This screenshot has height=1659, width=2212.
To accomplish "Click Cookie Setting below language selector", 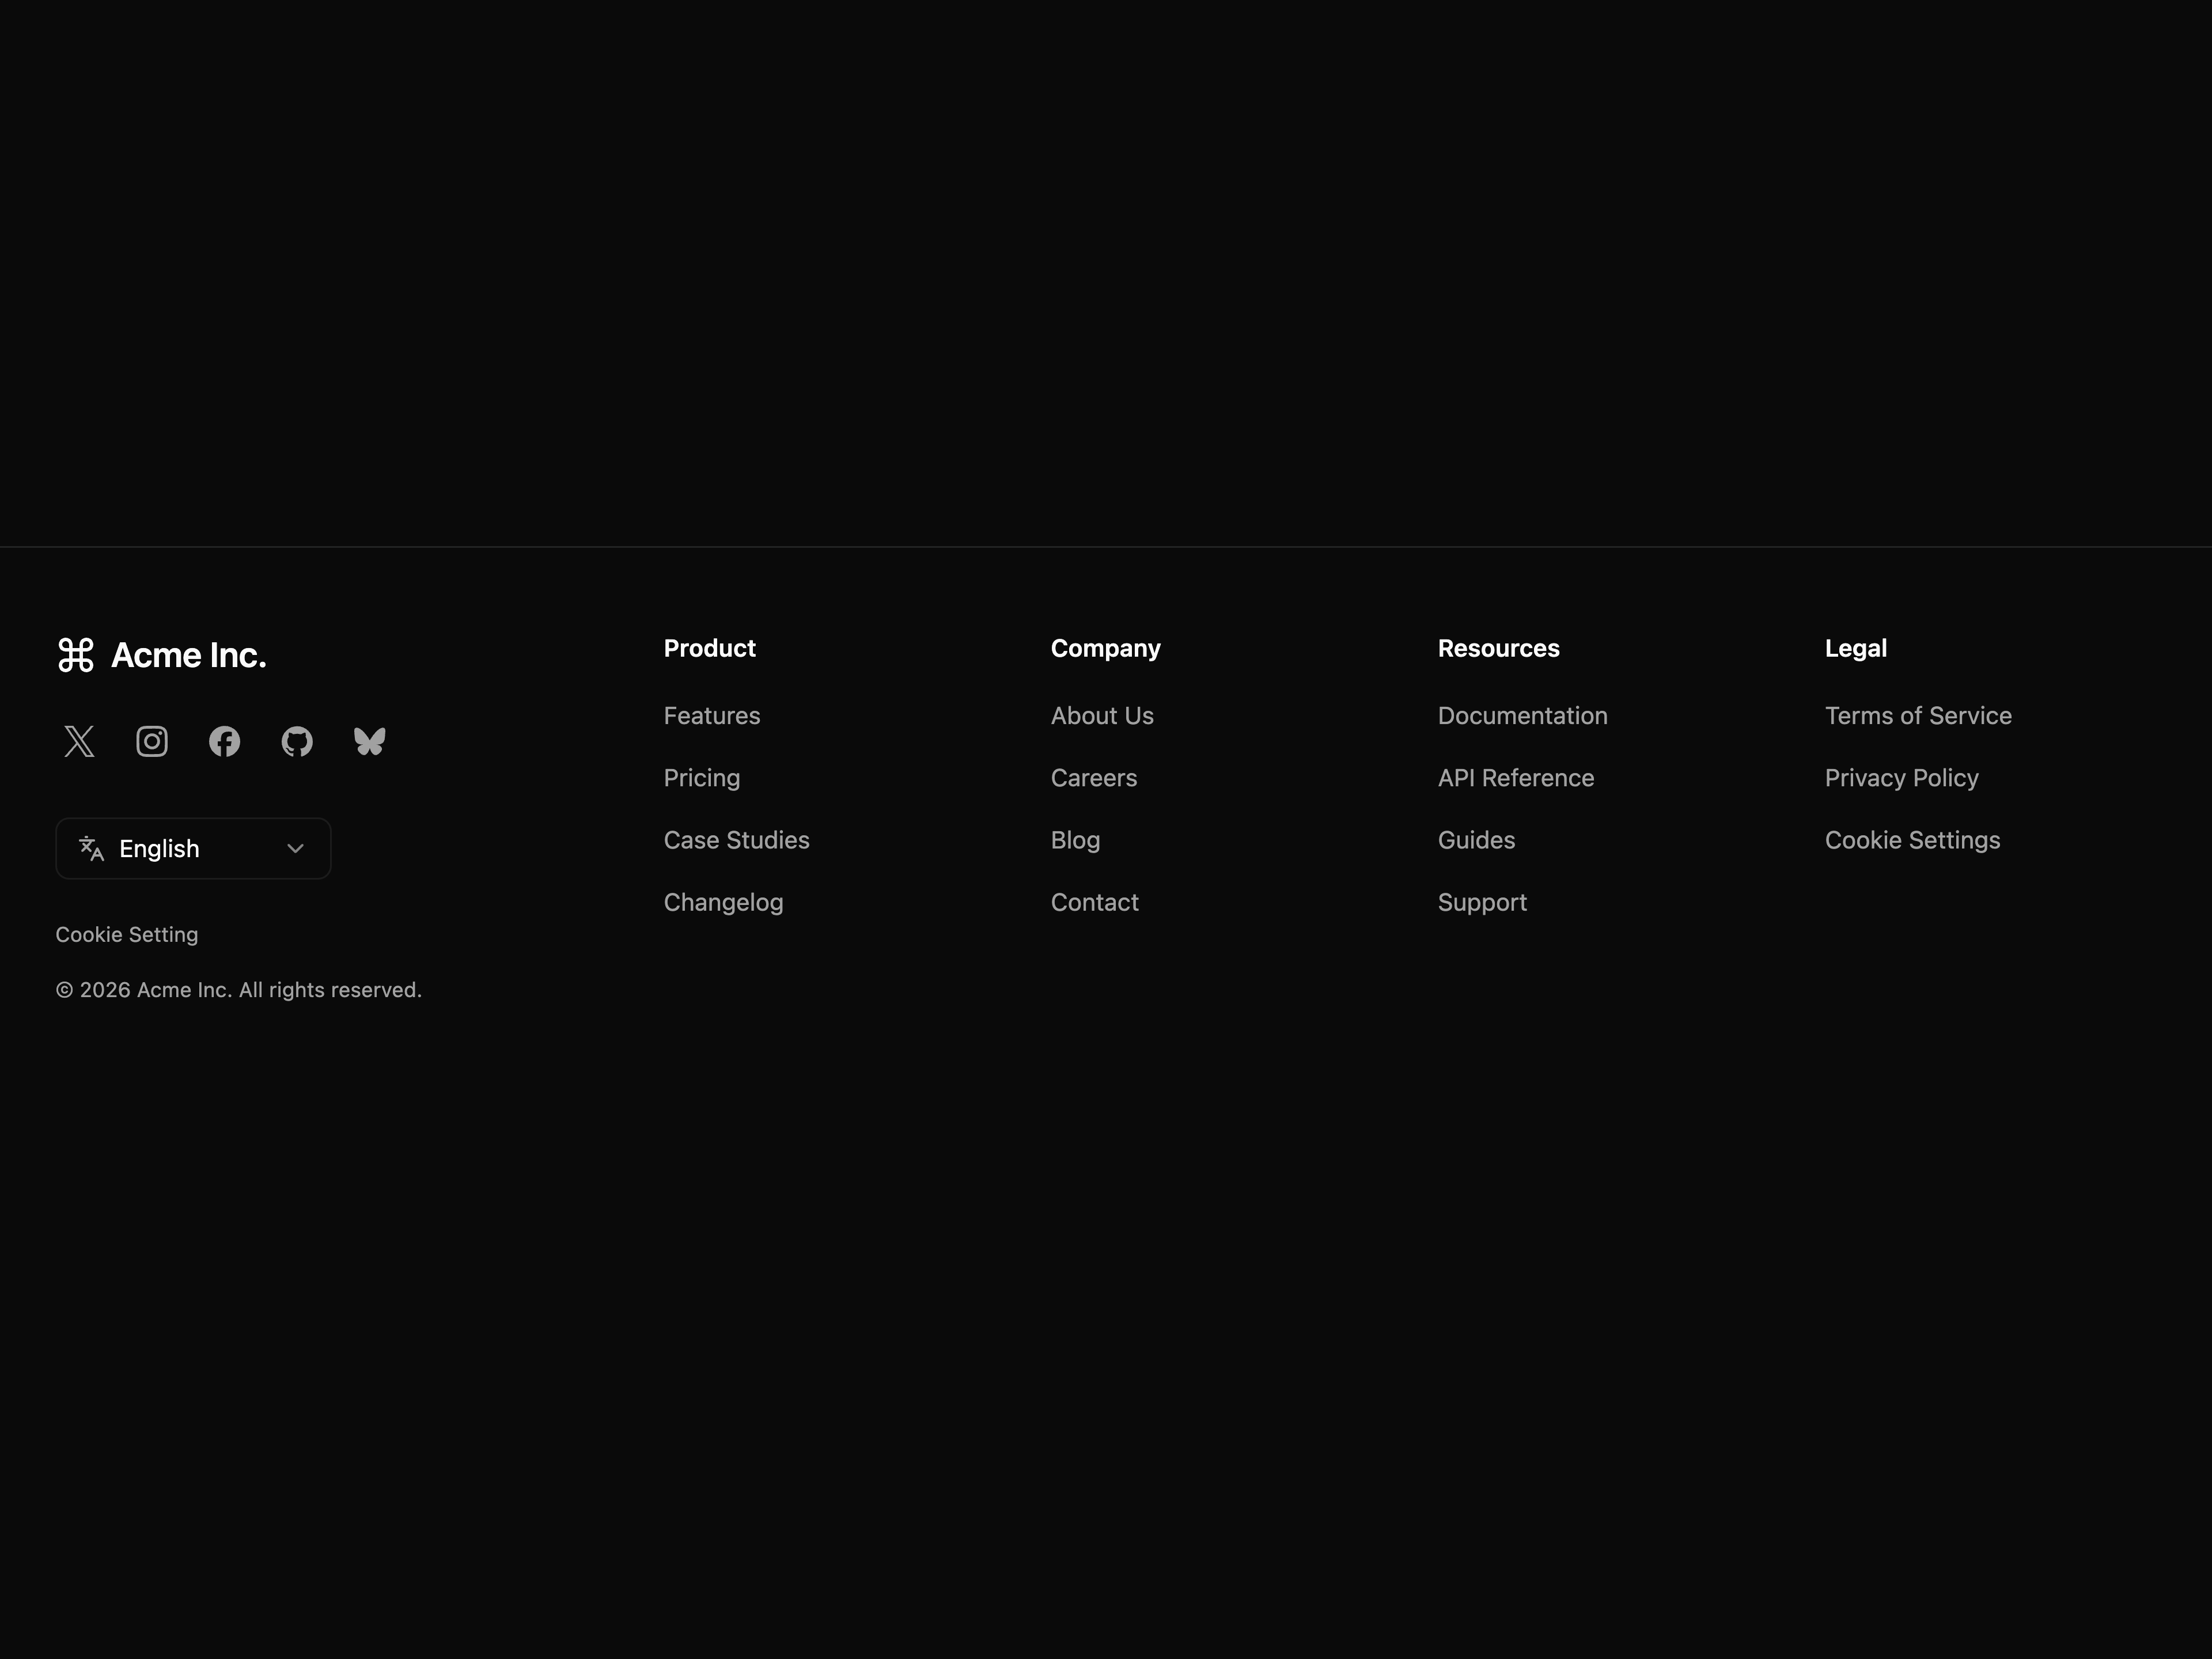I will (127, 934).
